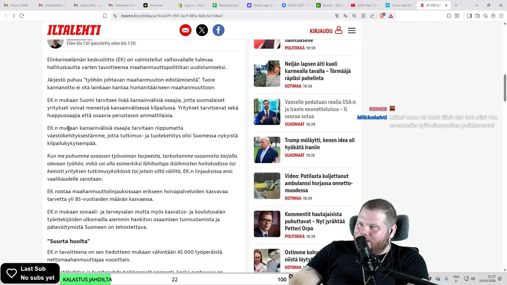
Task: Click Trump thumbnail image in sidebar
Action: (267, 150)
